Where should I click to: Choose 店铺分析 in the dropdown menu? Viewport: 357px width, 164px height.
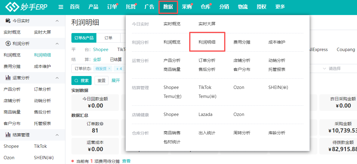point(242,60)
